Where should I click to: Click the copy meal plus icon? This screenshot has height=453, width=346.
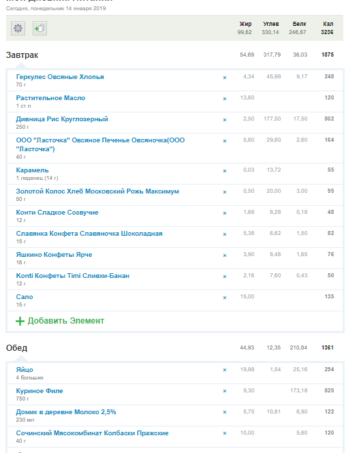click(40, 29)
